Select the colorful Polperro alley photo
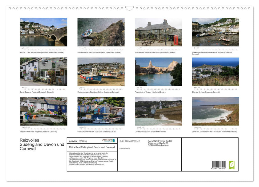Image resolution: width=259 pixels, height=187 pixels. pyautogui.click(x=43, y=71)
